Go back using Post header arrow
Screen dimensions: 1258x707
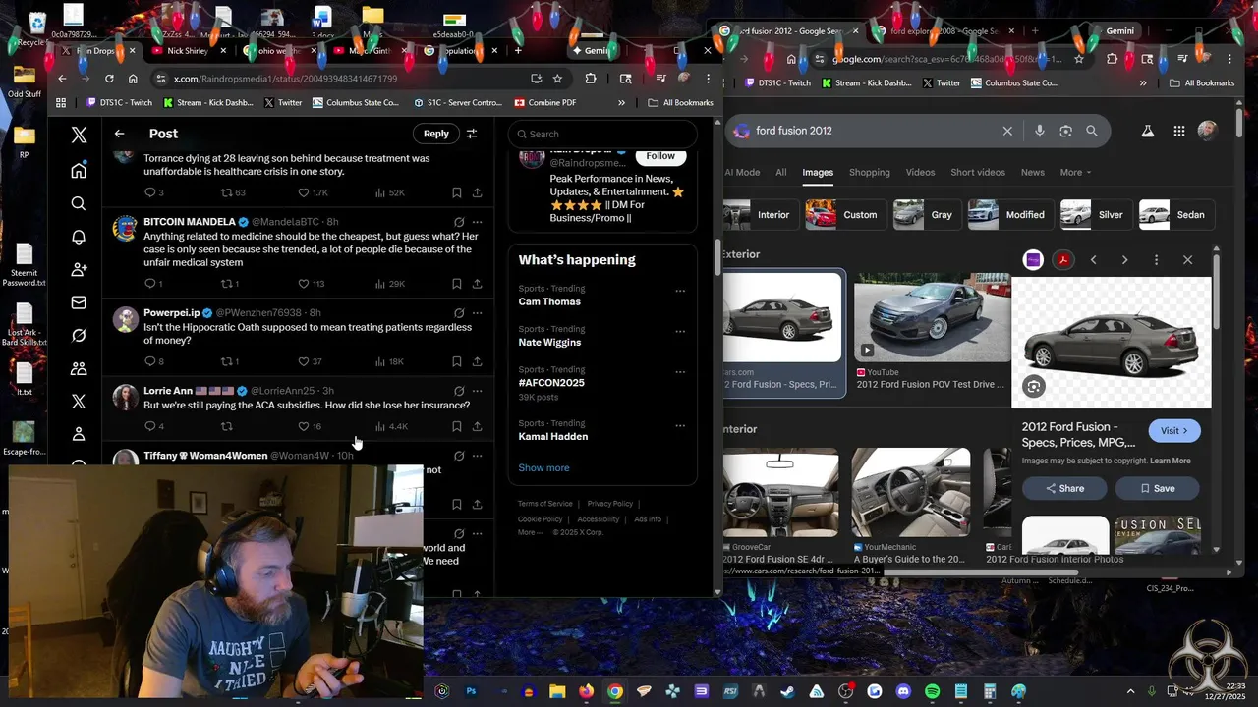pos(119,134)
